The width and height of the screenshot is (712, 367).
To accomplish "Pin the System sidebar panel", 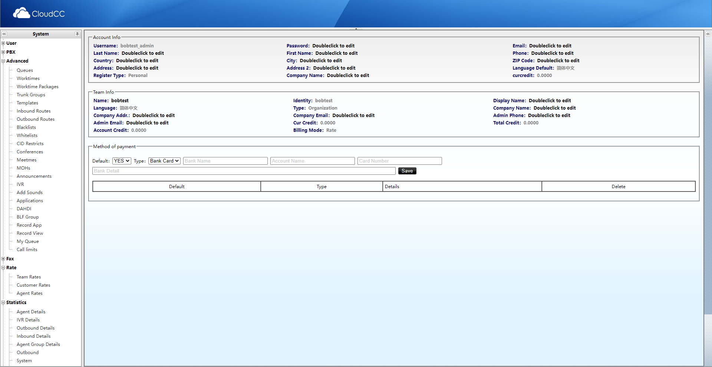I will coord(77,34).
